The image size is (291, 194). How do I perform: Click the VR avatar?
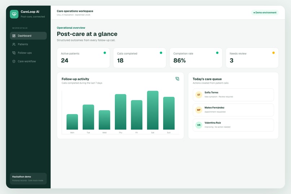coord(199,125)
